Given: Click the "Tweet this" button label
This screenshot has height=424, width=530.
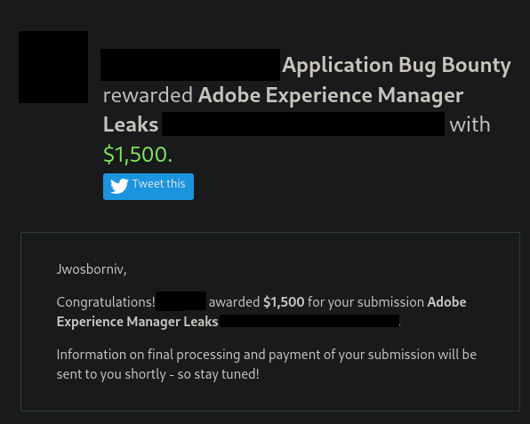Looking at the screenshot, I should click(x=159, y=184).
